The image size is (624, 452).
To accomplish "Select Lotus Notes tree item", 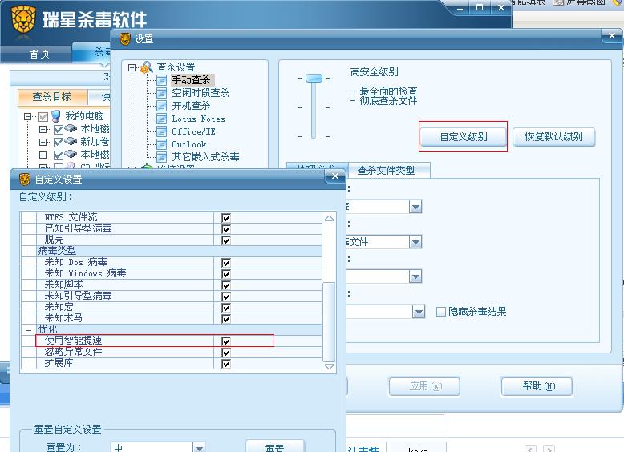I will (x=198, y=119).
